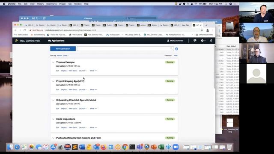Open Firefox from the dock

pos(104,147)
